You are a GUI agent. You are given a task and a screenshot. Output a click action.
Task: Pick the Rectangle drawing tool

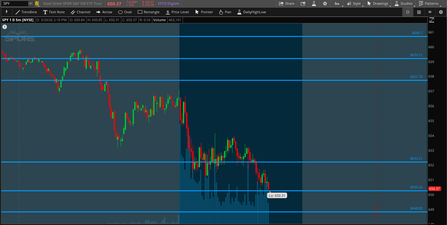(148, 12)
